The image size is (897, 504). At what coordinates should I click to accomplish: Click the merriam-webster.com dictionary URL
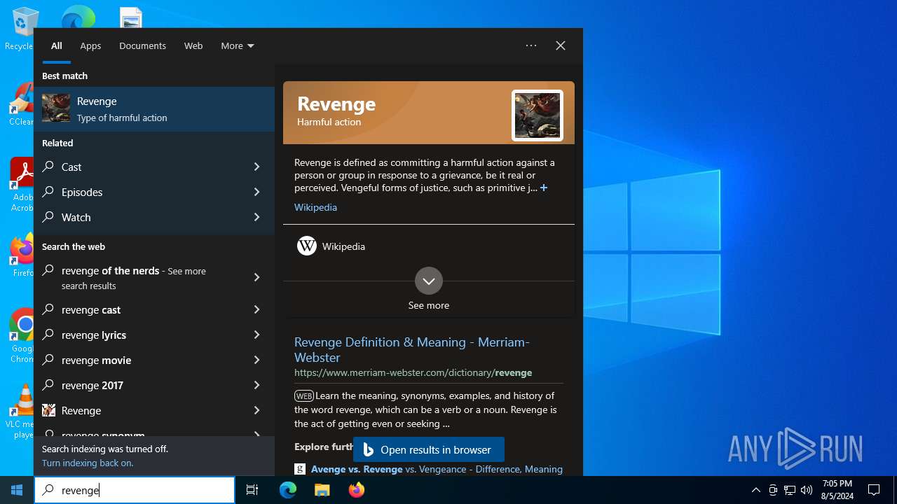[413, 372]
